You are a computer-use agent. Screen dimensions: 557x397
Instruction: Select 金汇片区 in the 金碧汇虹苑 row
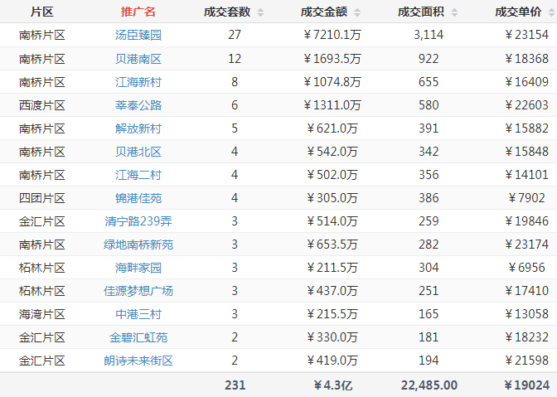(42, 337)
